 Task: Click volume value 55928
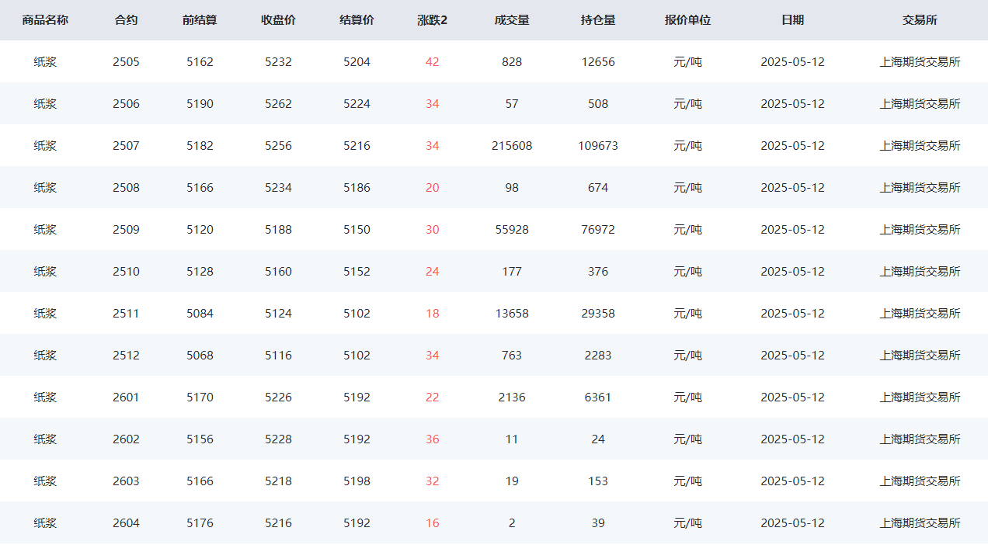pyautogui.click(x=512, y=230)
